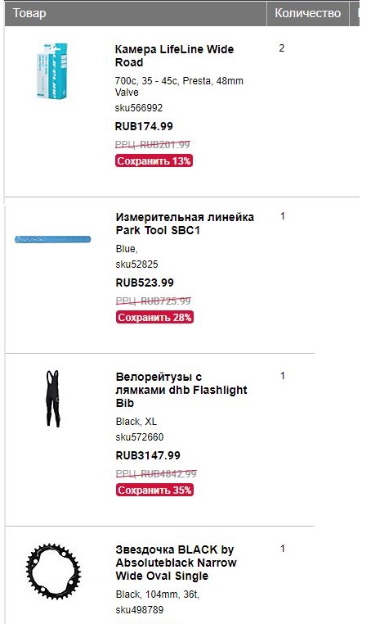The height and width of the screenshot is (624, 371).
Task: Open the Звездочка BLACK by Absoluteblack title
Action: [x=176, y=563]
